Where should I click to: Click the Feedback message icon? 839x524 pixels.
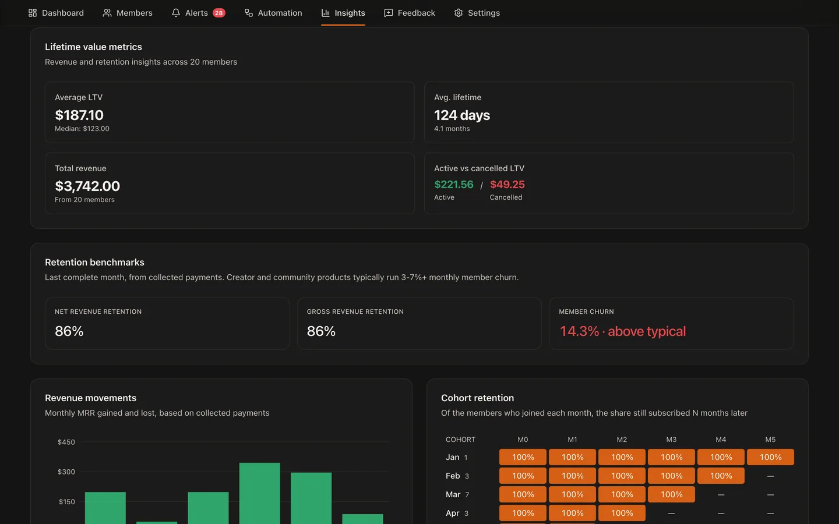tap(389, 13)
